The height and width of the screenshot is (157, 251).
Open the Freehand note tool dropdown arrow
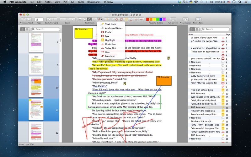101,20
